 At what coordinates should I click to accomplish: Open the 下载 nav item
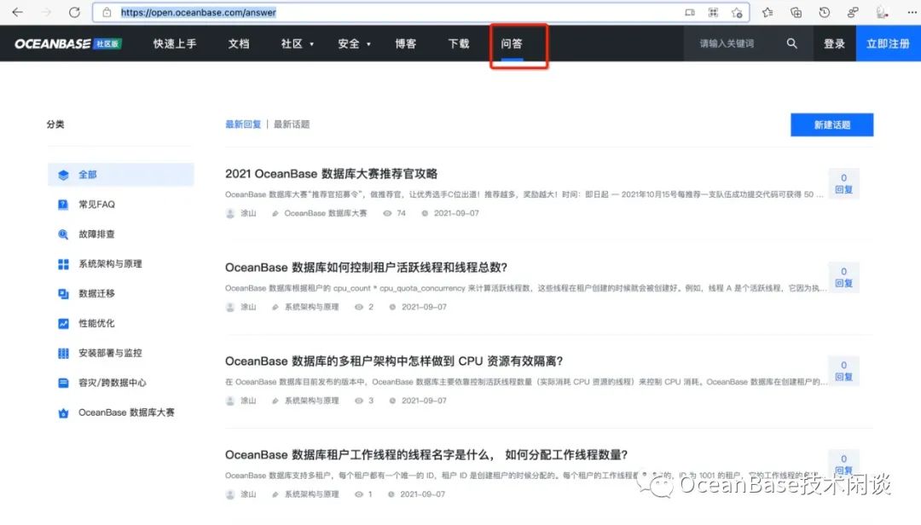458,43
